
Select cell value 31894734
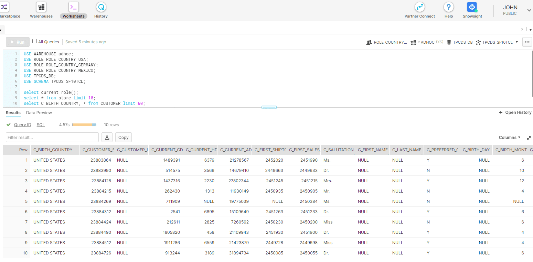(238, 253)
